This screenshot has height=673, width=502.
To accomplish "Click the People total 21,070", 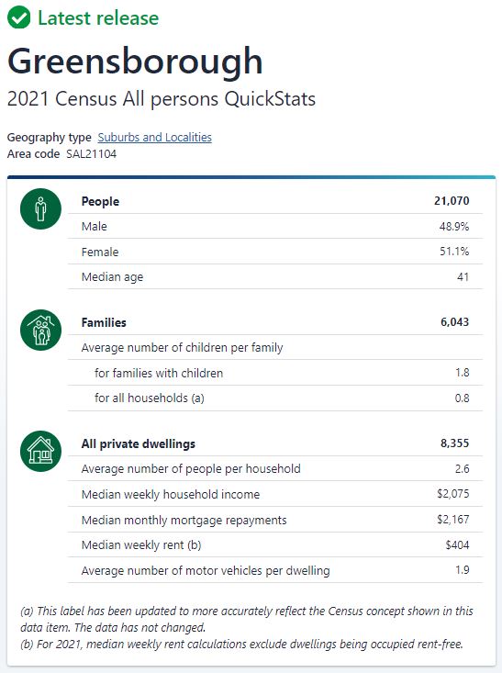I will point(452,201).
